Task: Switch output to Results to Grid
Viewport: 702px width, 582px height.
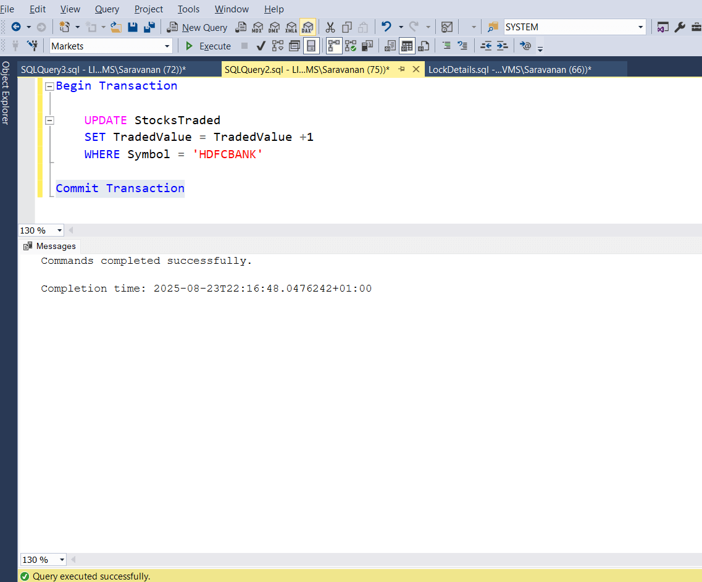Action: pyautogui.click(x=406, y=46)
